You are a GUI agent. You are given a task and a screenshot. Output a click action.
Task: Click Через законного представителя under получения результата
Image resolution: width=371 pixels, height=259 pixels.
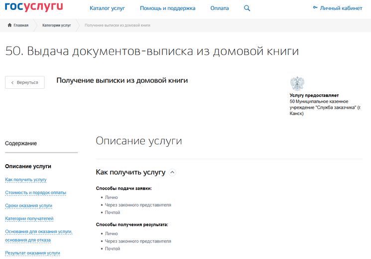(x=138, y=241)
